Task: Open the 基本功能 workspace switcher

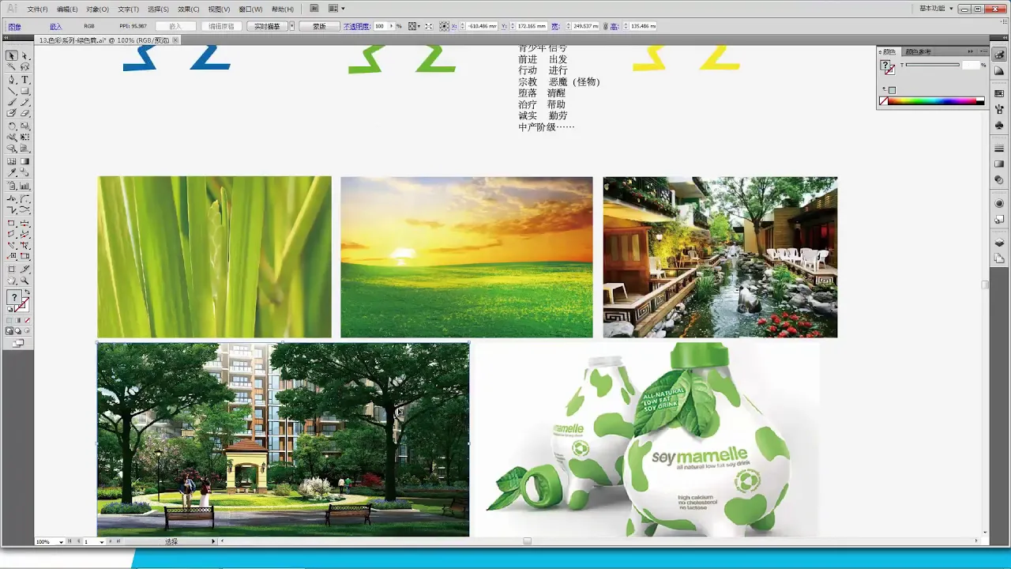Action: coord(937,9)
